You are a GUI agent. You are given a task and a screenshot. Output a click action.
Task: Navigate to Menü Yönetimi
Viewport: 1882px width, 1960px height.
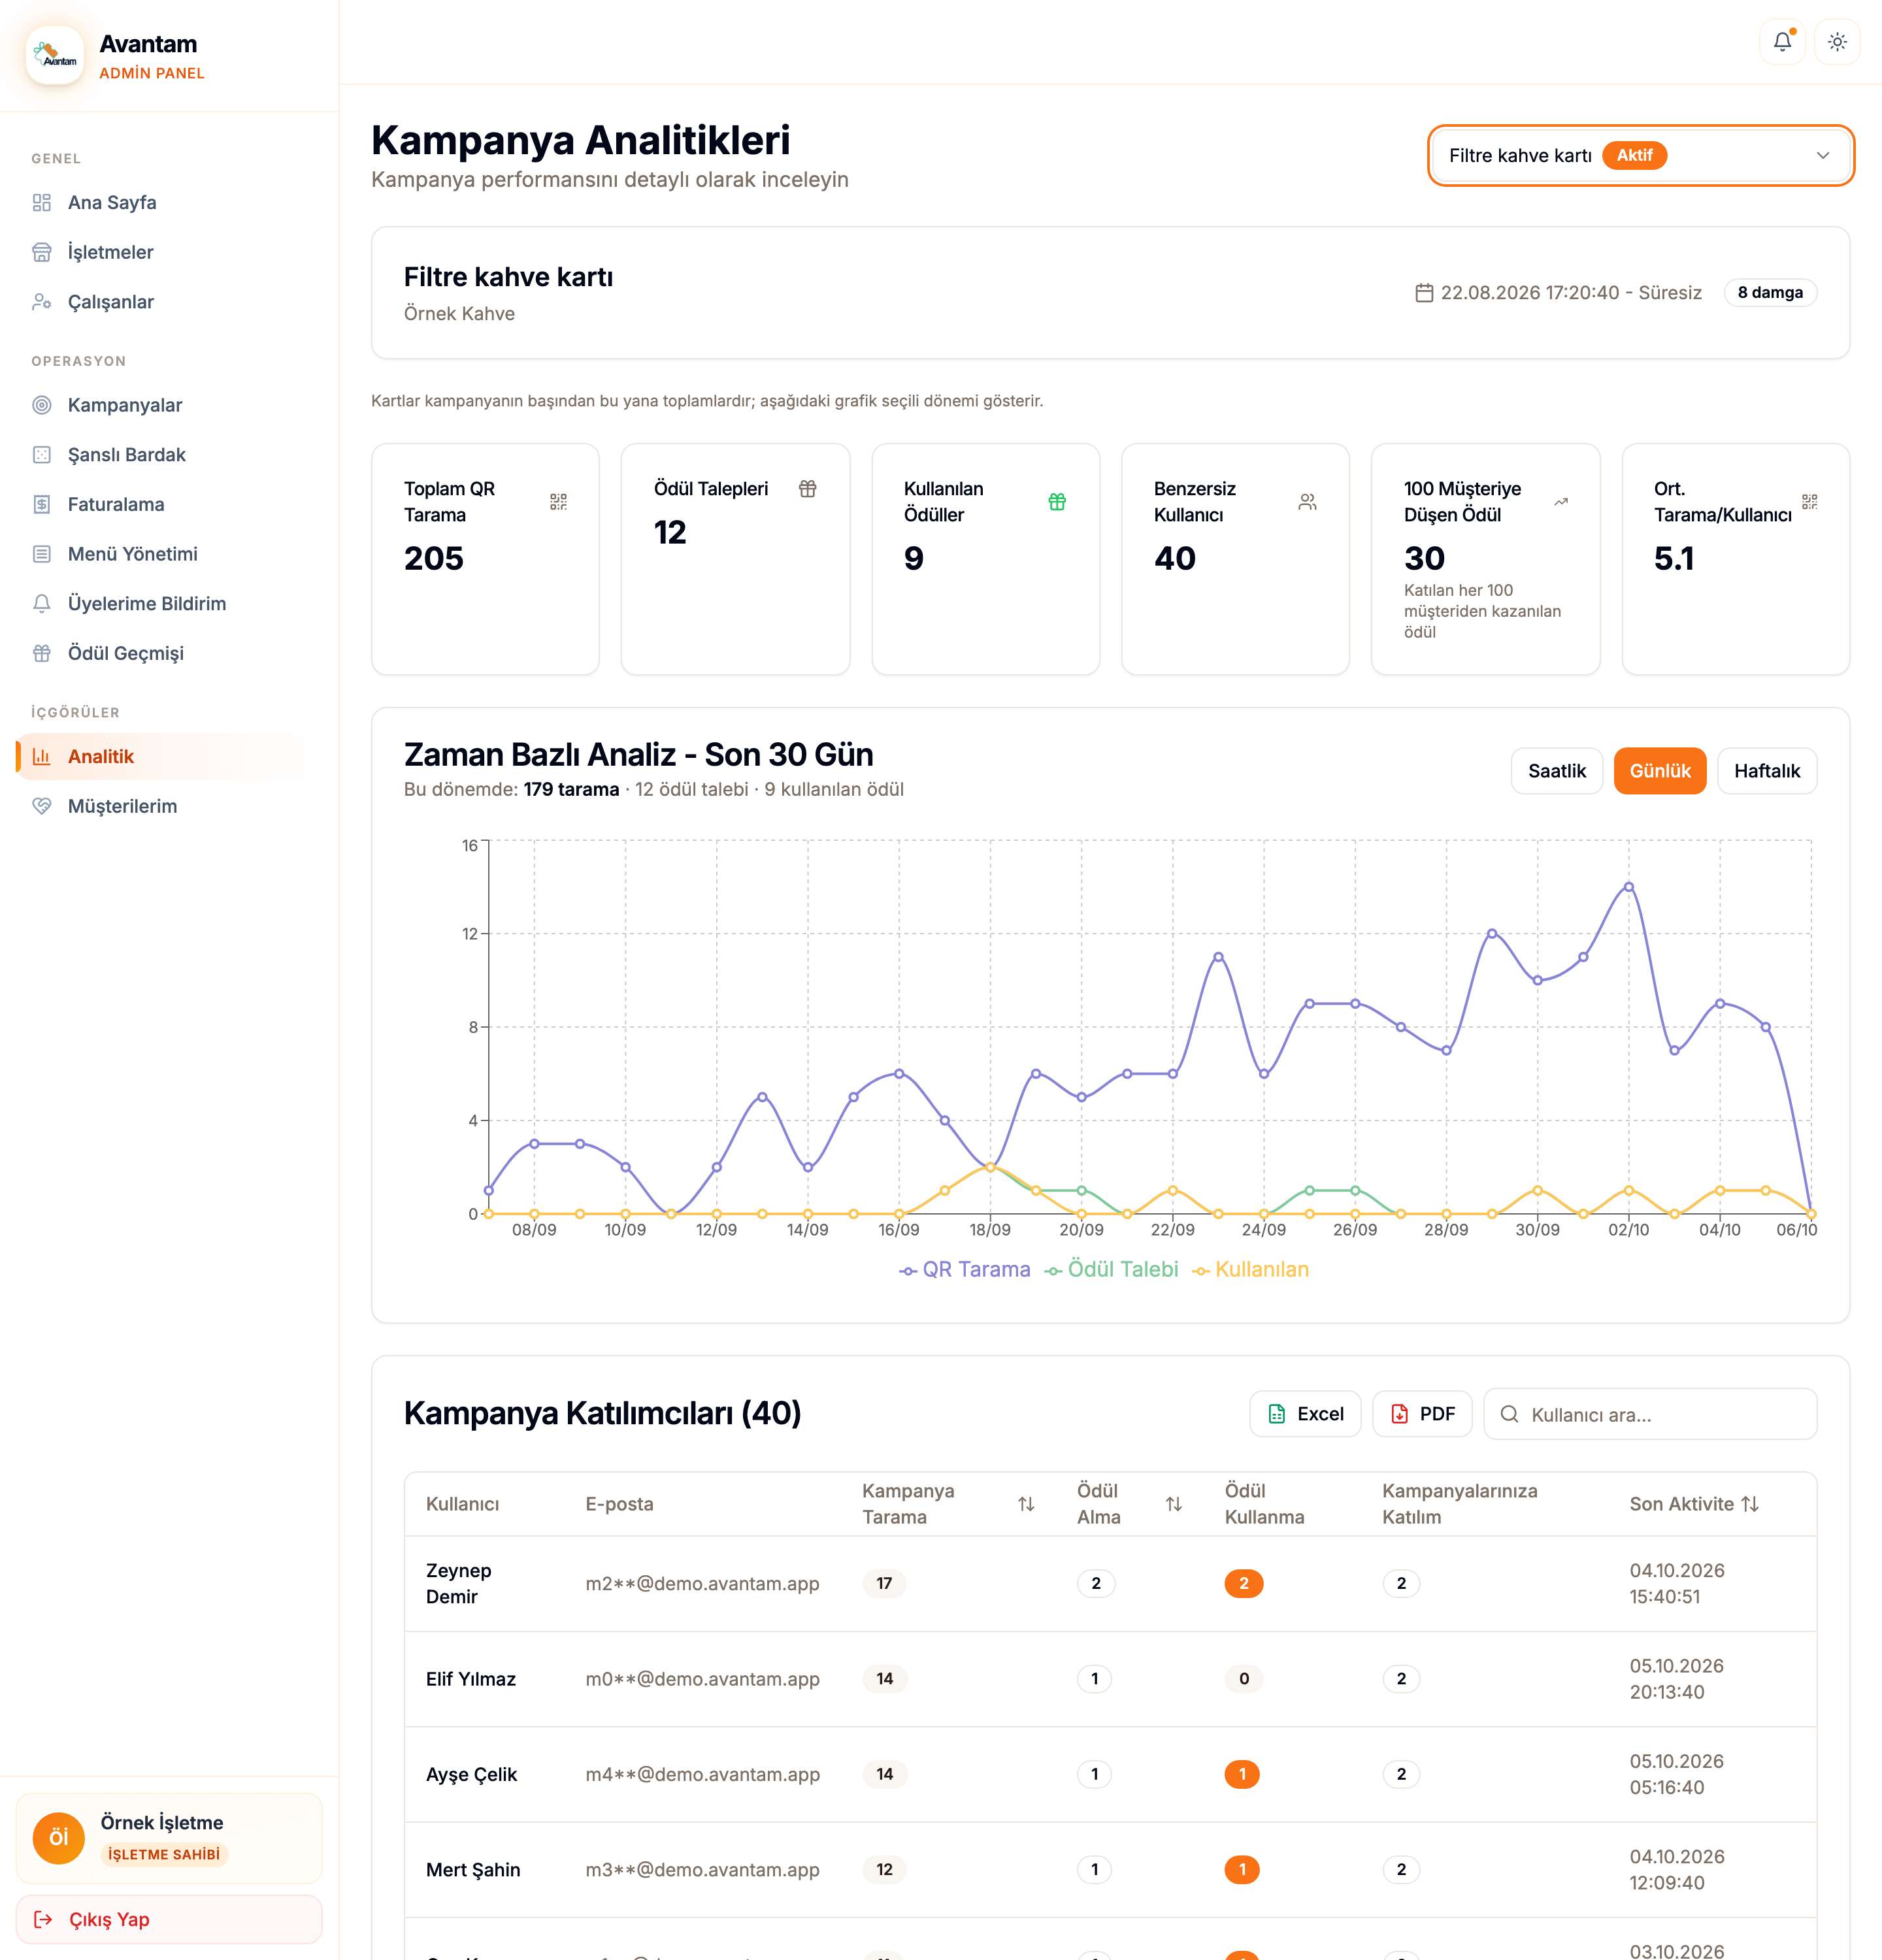(160, 554)
